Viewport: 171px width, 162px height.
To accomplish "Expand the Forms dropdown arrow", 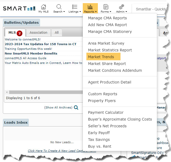I will point(110,12).
